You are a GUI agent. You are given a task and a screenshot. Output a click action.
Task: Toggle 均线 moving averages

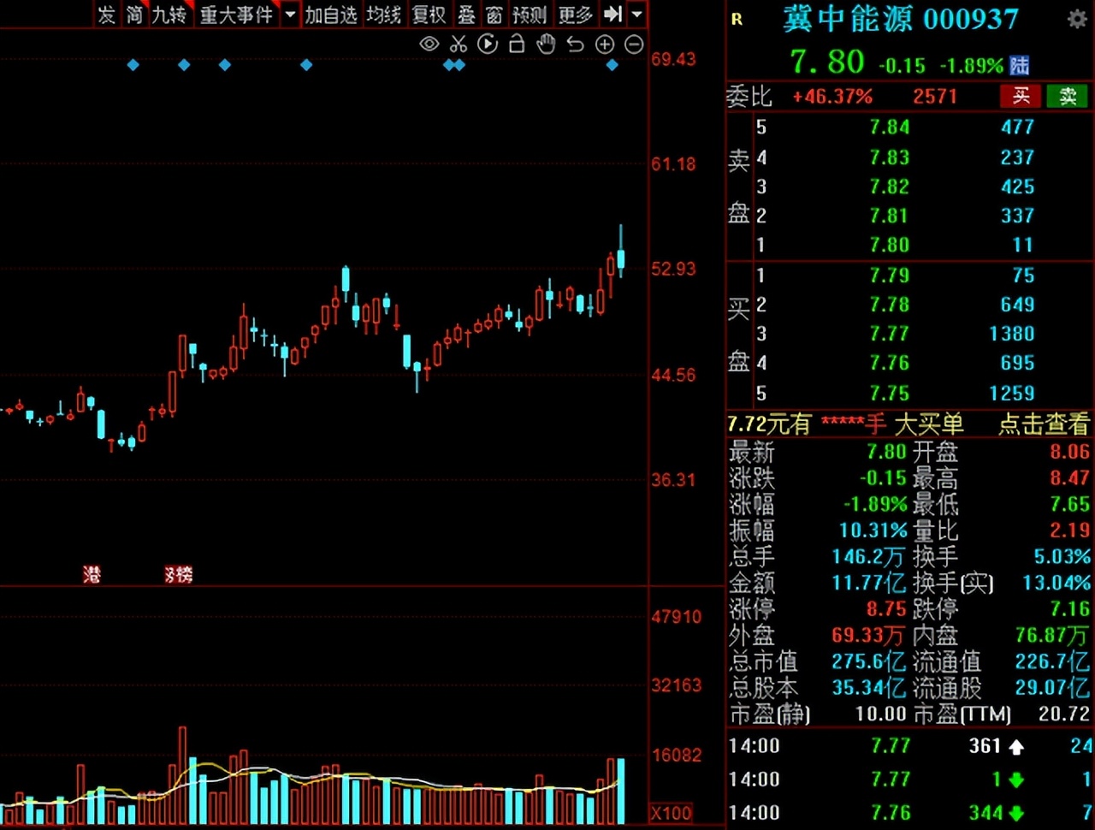click(384, 15)
